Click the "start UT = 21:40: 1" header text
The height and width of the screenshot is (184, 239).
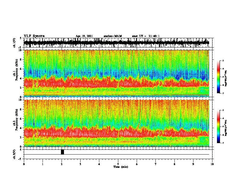point(146,36)
